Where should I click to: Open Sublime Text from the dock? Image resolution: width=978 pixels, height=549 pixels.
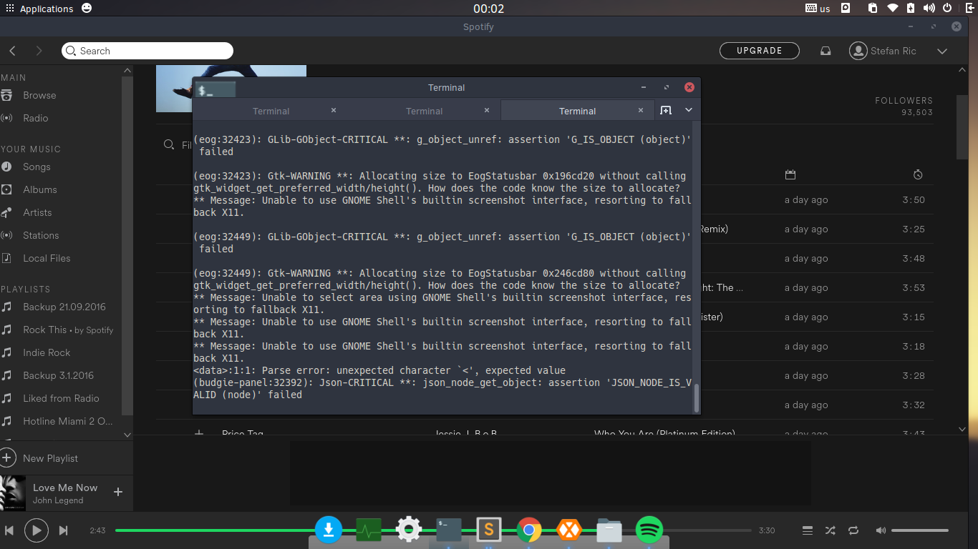click(489, 530)
